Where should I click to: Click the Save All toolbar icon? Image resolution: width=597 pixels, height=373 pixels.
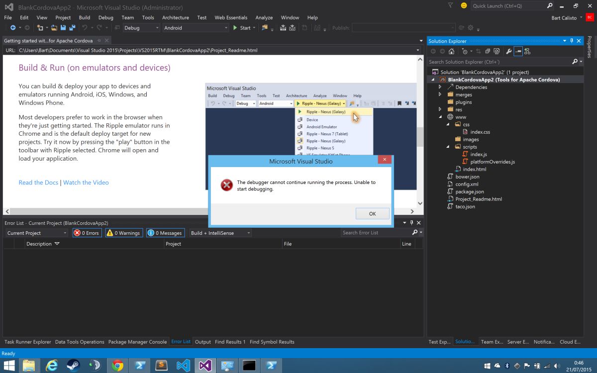(72, 28)
